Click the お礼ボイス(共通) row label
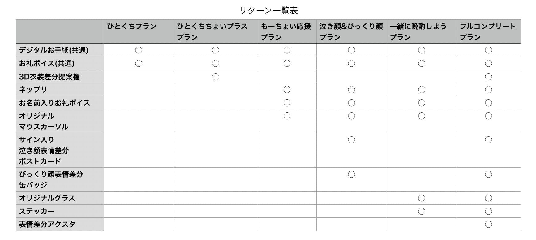The width and height of the screenshot is (536, 240). [47, 63]
